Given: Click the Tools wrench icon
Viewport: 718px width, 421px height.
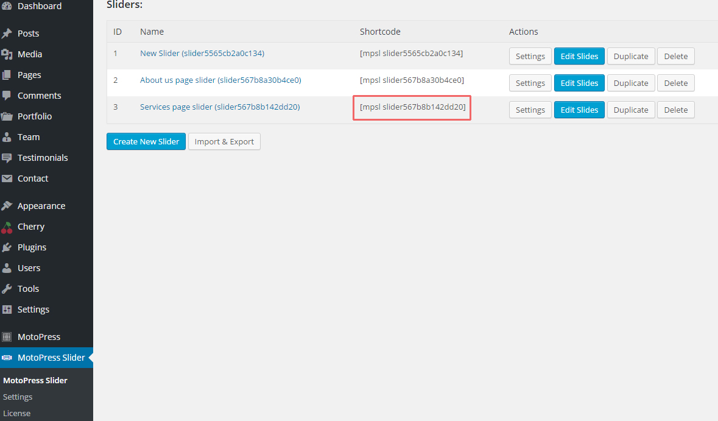Looking at the screenshot, I should [x=7, y=289].
